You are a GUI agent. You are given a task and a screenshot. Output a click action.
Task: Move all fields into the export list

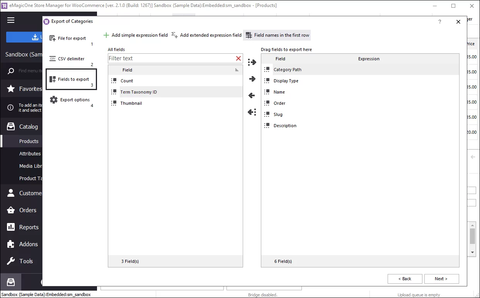[x=252, y=62]
